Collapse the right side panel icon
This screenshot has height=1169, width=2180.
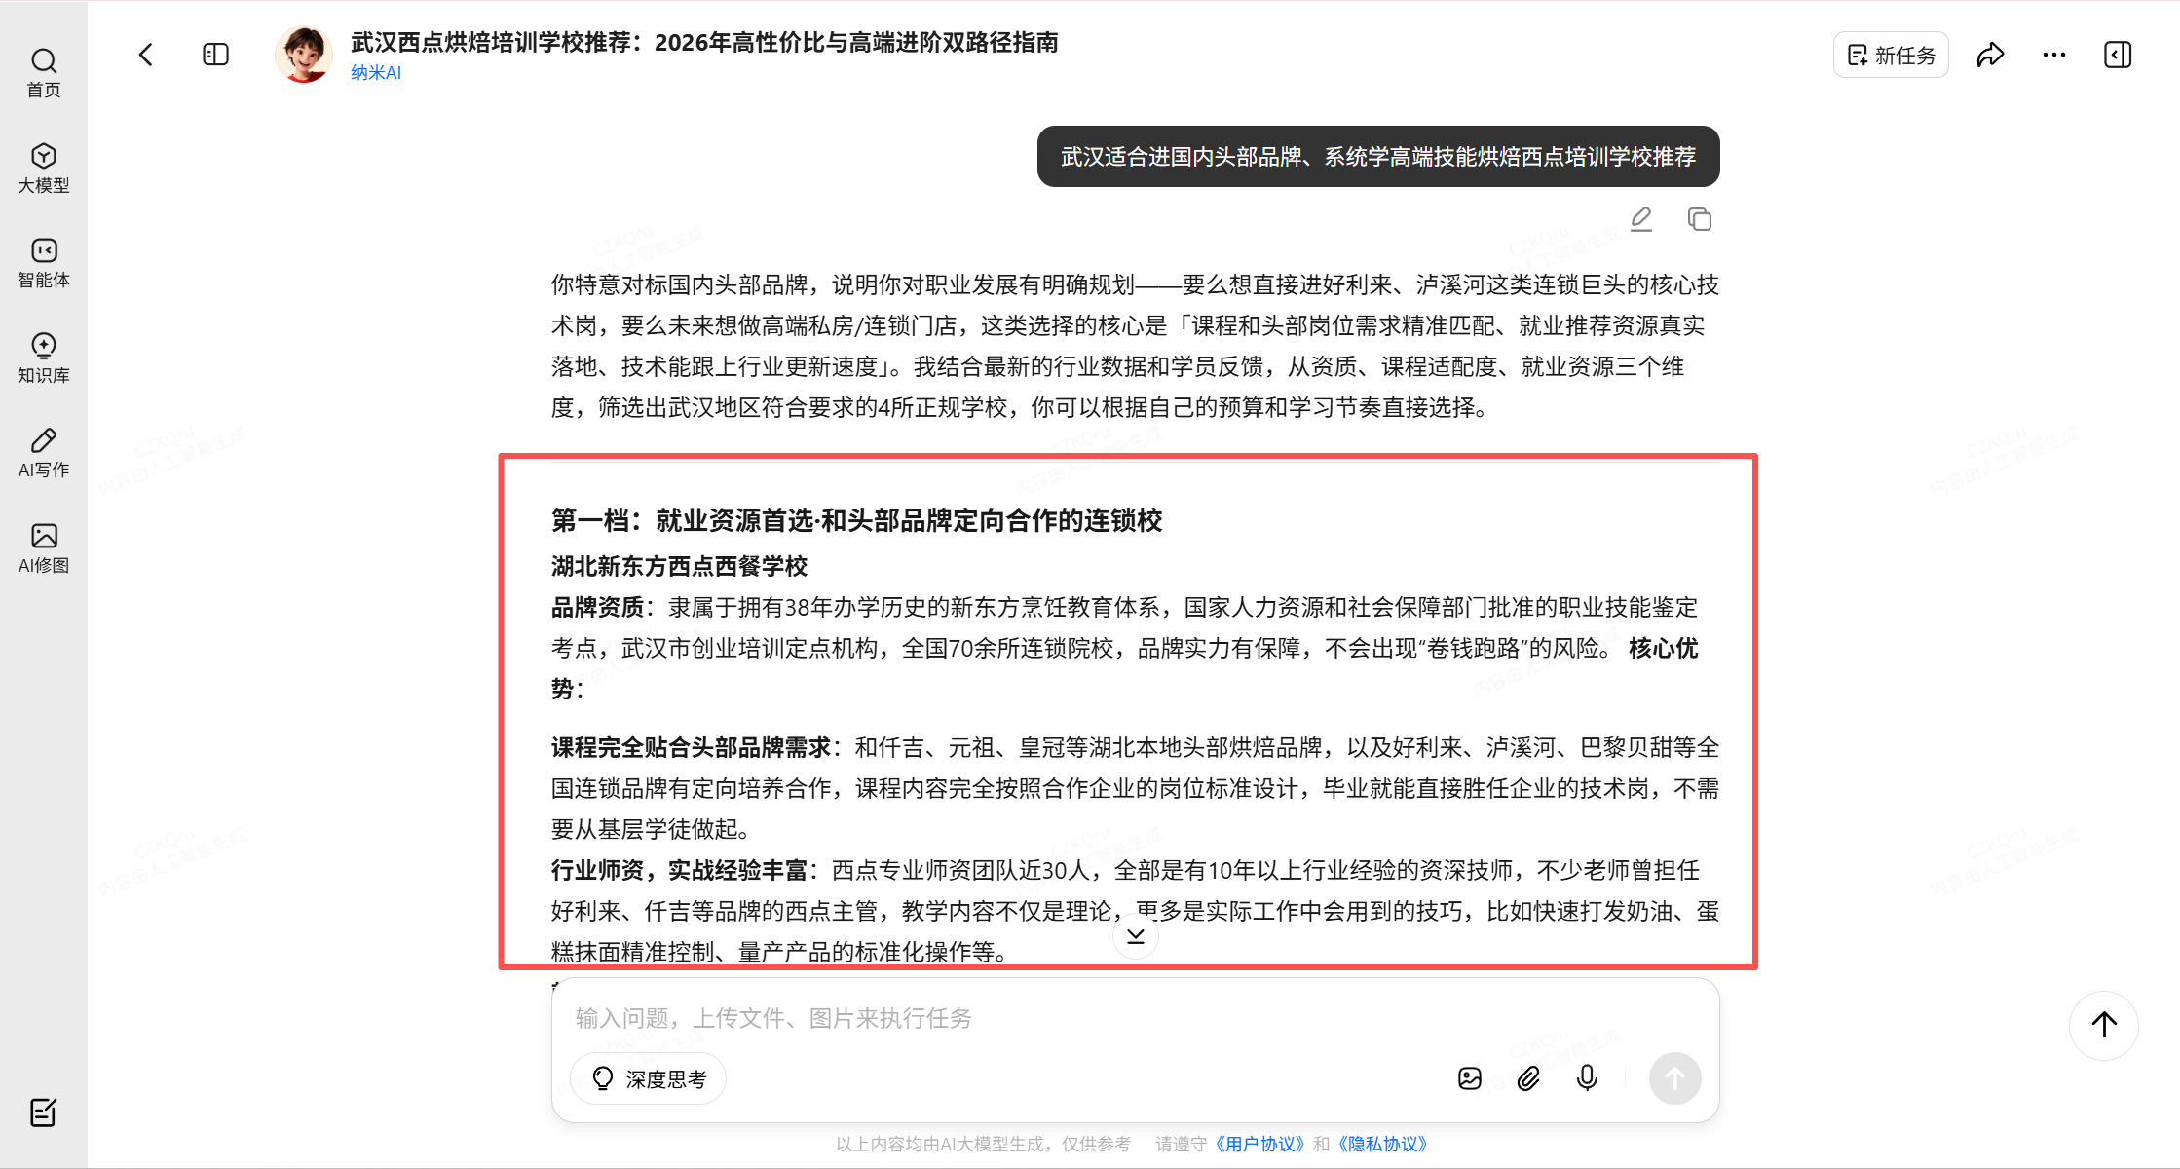coord(2118,55)
